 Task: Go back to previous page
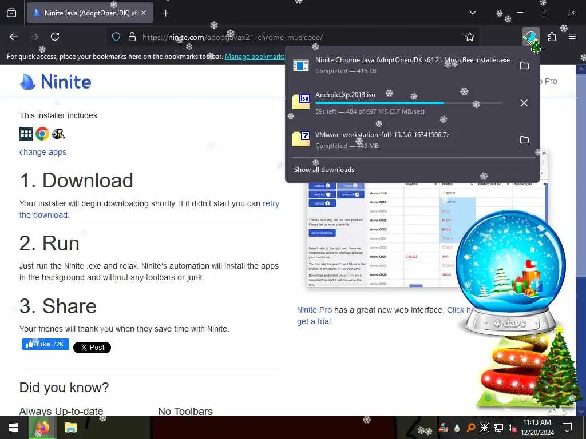click(14, 37)
